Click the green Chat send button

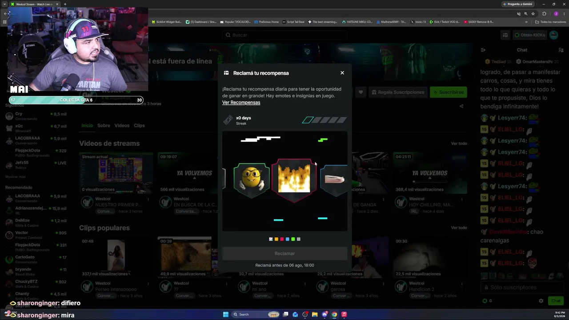[x=556, y=301]
